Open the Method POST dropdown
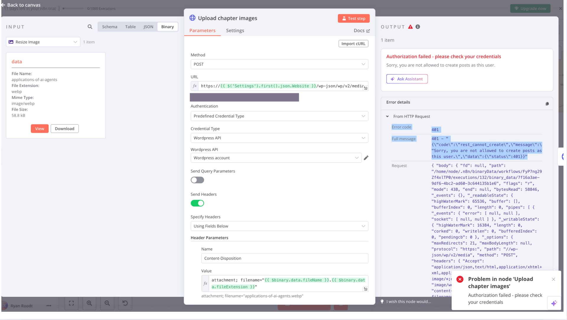 pos(279,64)
